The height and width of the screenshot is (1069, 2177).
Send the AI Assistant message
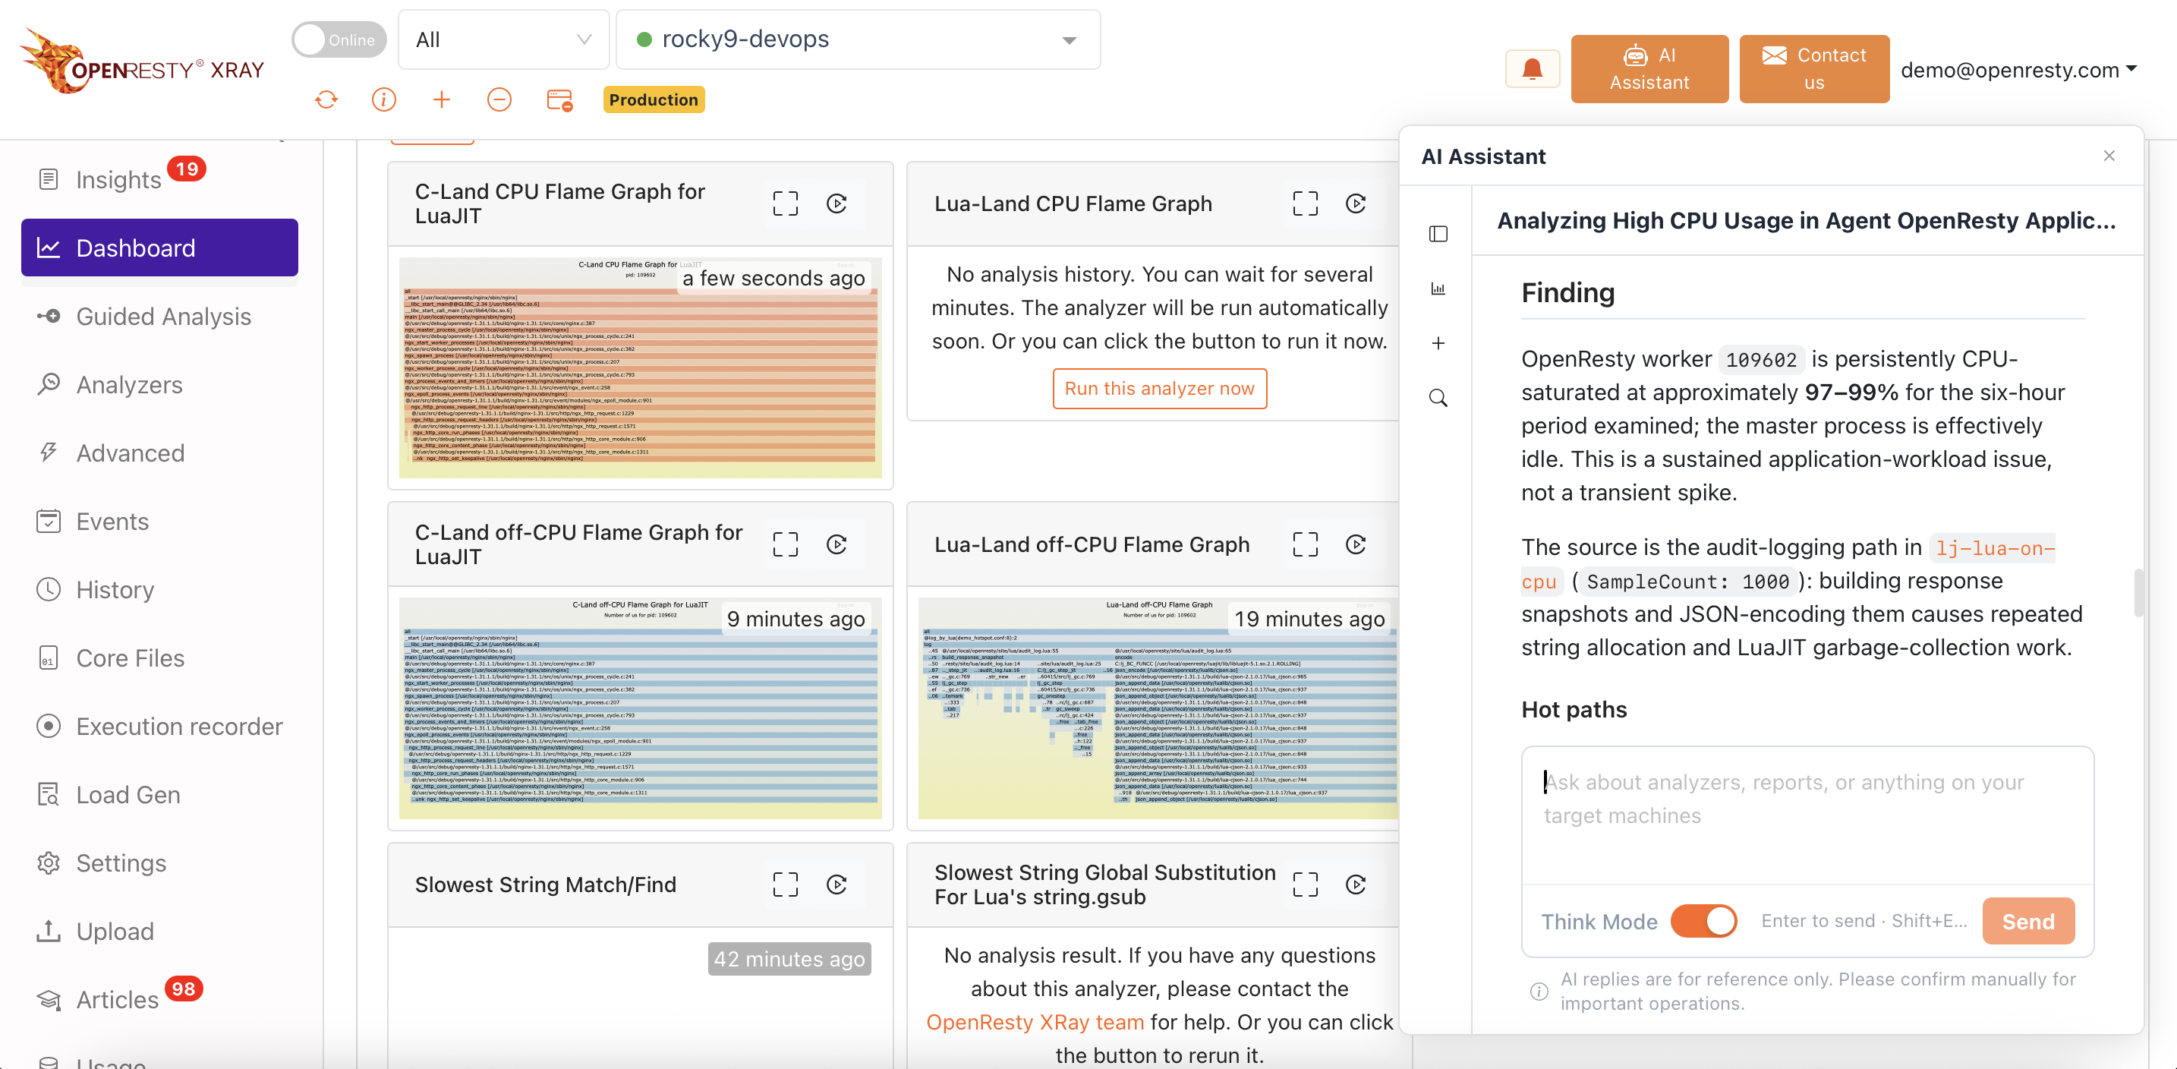pyautogui.click(x=2027, y=921)
